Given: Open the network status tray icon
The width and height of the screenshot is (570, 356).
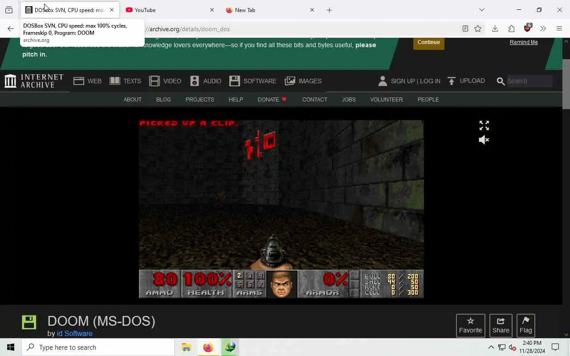Looking at the screenshot, I should [x=502, y=347].
